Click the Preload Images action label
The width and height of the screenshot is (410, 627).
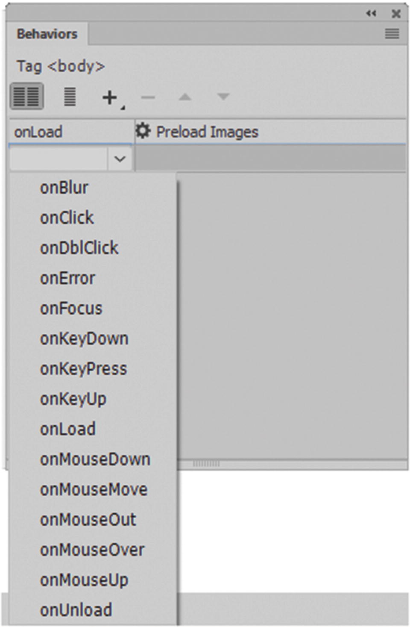coord(207,132)
